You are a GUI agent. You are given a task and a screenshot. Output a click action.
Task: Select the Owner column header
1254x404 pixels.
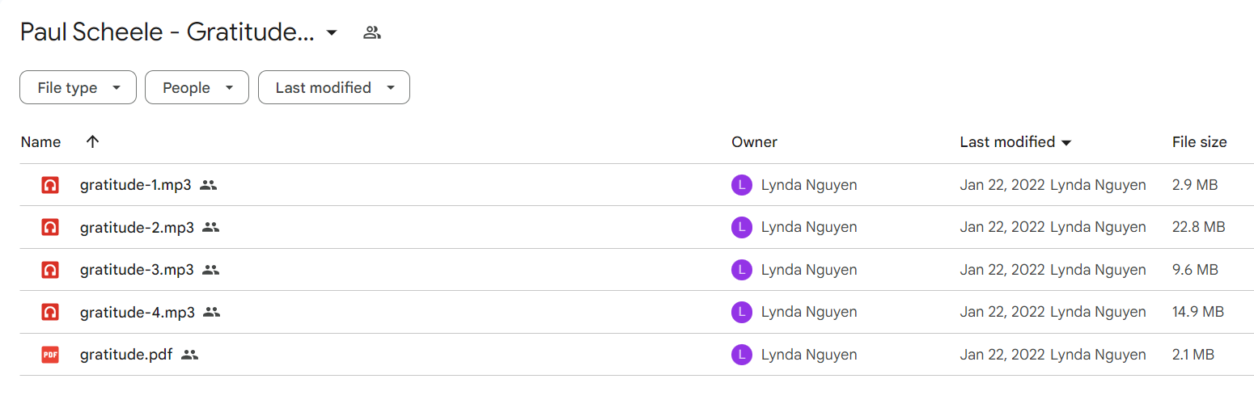pos(754,142)
